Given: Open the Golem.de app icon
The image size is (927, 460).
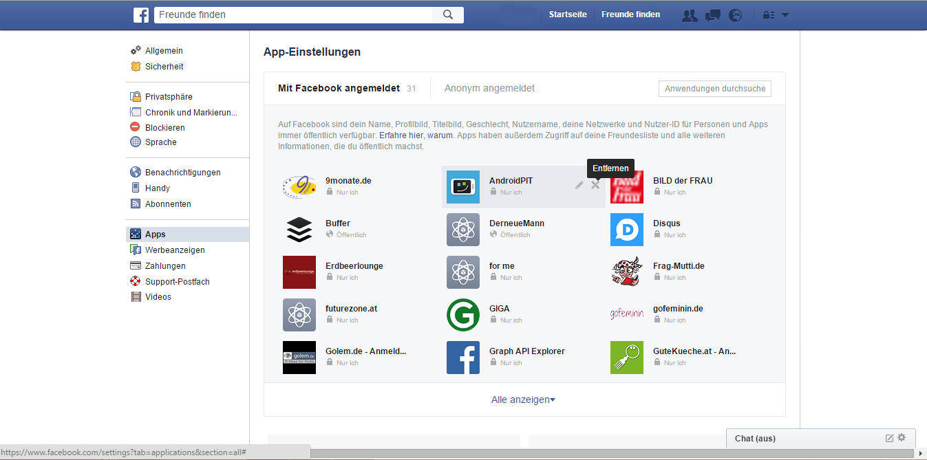Looking at the screenshot, I should coord(299,357).
